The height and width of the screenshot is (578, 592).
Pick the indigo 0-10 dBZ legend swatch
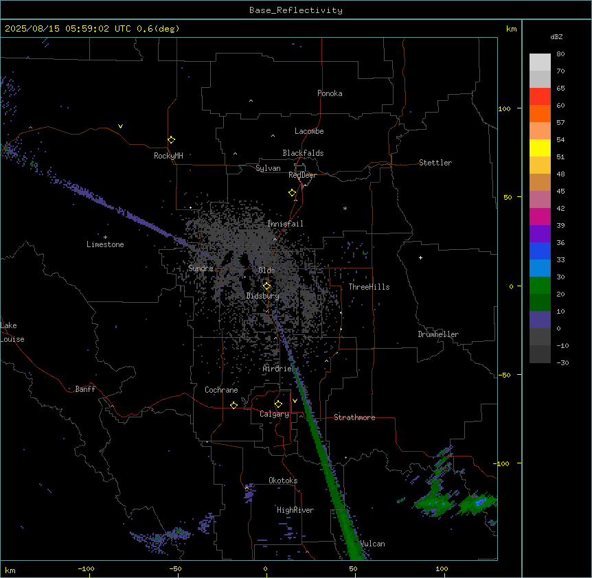(540, 320)
